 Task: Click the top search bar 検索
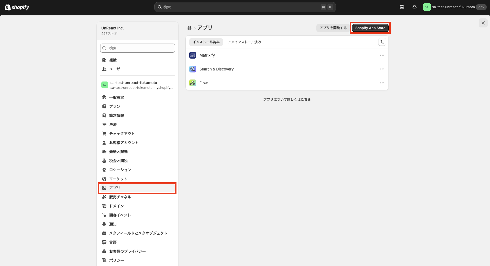coord(245,7)
